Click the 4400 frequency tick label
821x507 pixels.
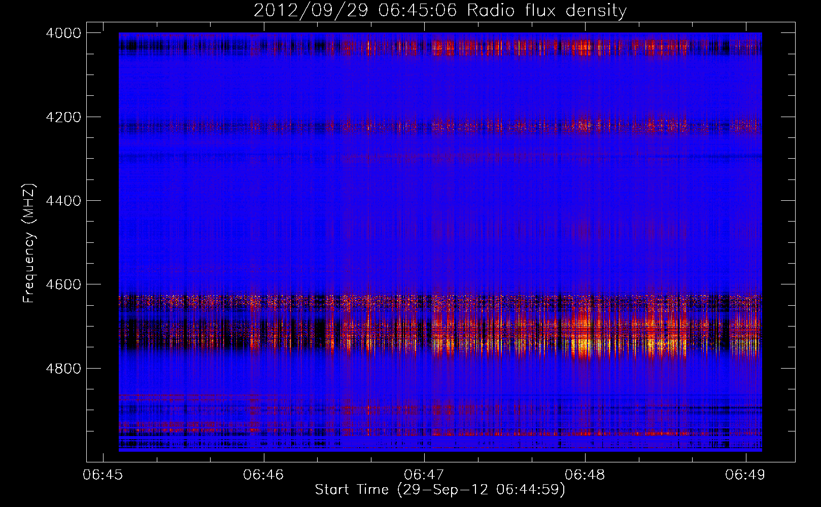[x=63, y=201]
